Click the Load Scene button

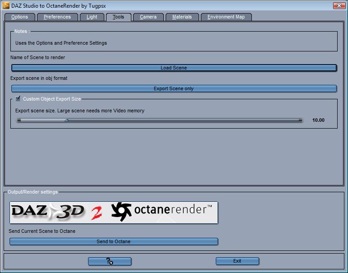(174, 68)
